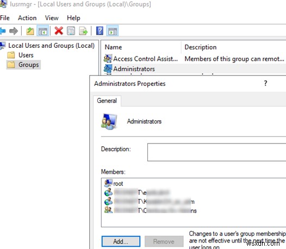
Task: Click the red Delete X icon
Action: pyautogui.click(x=59, y=30)
